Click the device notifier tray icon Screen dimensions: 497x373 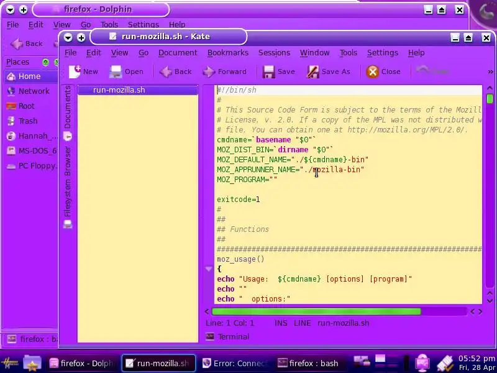(x=362, y=361)
